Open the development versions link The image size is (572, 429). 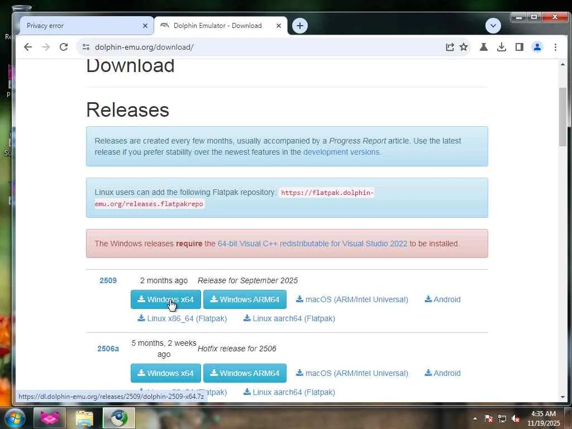tap(341, 152)
